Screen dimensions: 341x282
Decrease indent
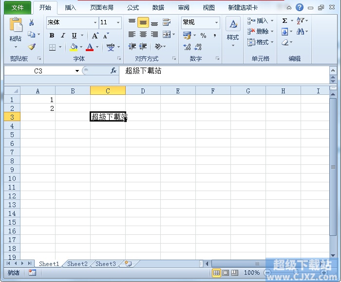tap(132, 47)
